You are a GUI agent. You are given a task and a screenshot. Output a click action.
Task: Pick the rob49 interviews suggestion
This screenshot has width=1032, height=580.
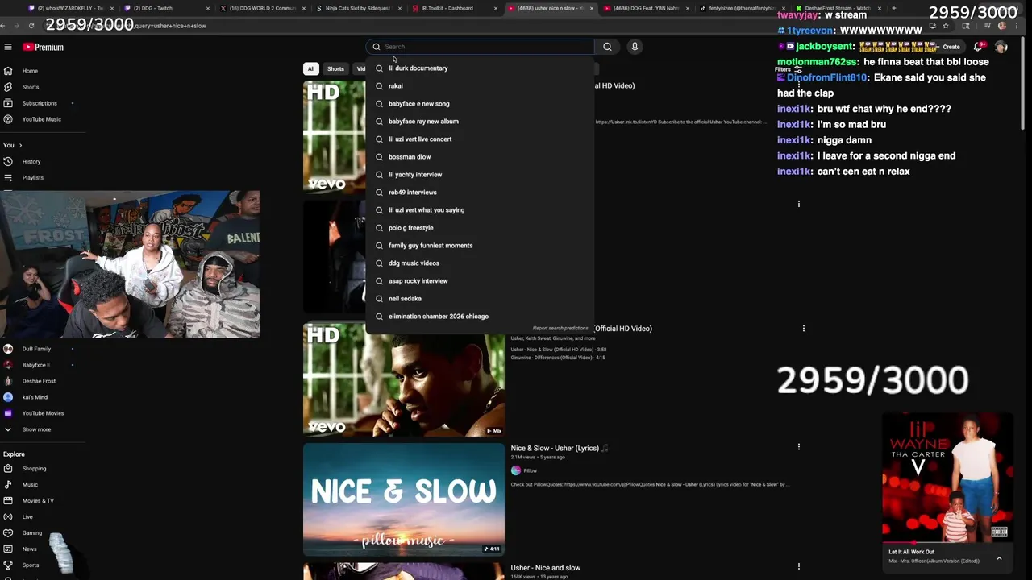480,192
